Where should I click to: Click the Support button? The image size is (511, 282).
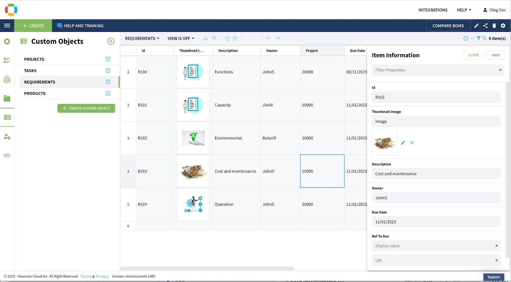494,277
